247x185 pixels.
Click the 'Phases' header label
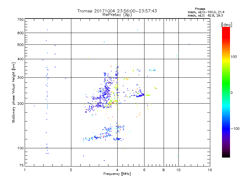[200, 9]
